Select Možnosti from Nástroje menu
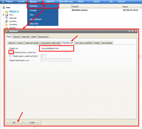 pyautogui.click(x=43, y=6)
